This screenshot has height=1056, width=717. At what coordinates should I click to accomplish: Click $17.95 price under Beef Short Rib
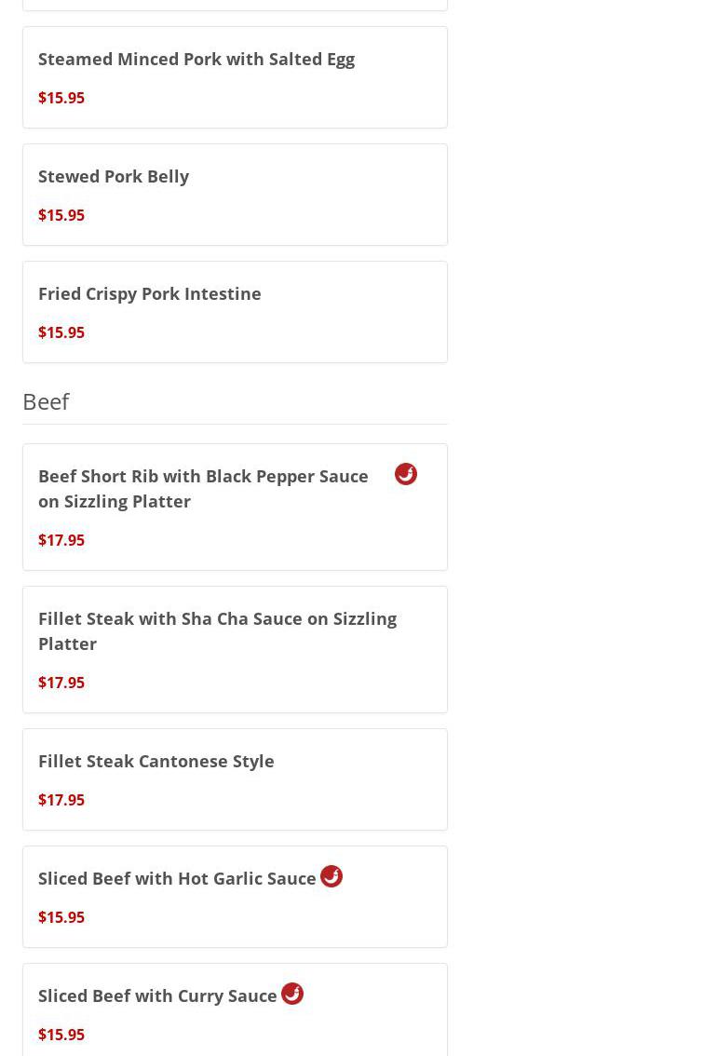click(x=61, y=540)
